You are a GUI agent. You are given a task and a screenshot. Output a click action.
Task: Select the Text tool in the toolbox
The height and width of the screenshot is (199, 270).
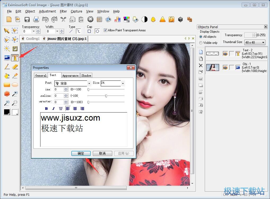tap(15, 57)
